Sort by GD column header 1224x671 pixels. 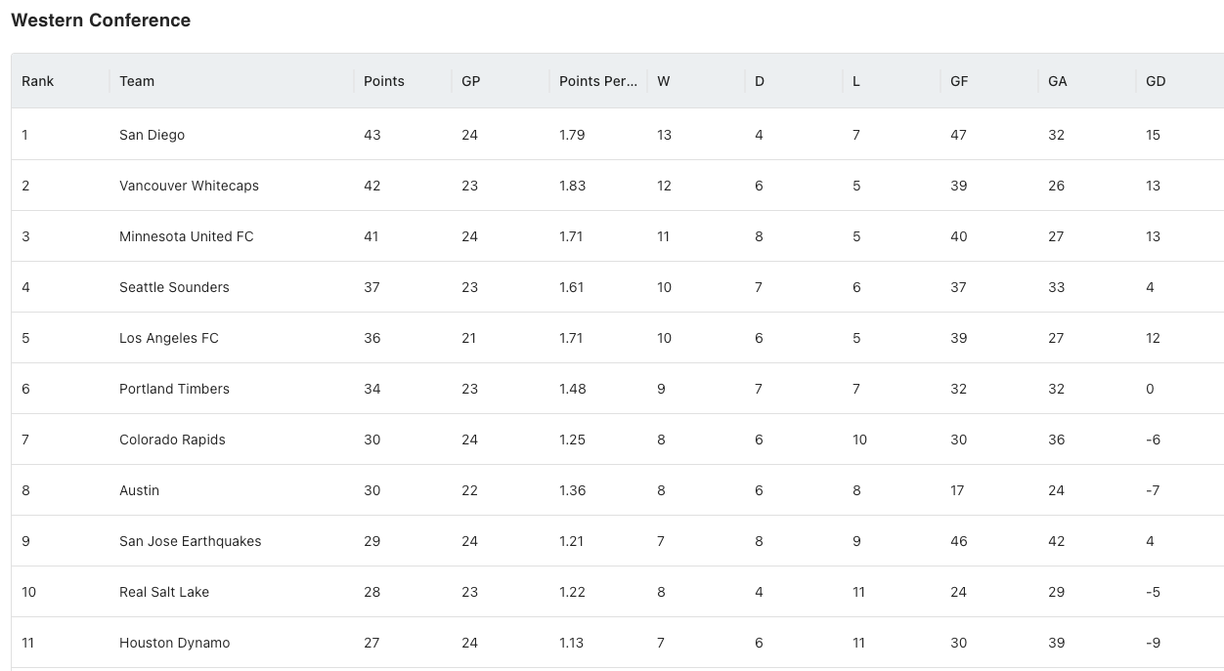click(x=1156, y=81)
